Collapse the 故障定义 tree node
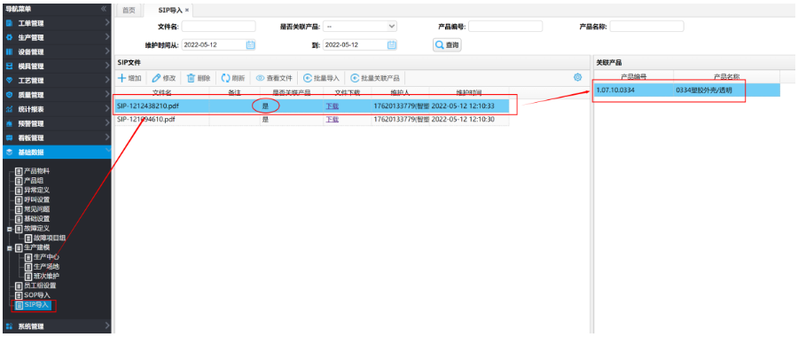The height and width of the screenshot is (337, 798). point(10,229)
